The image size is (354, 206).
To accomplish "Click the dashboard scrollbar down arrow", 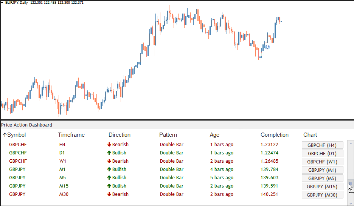I will tap(351, 204).
